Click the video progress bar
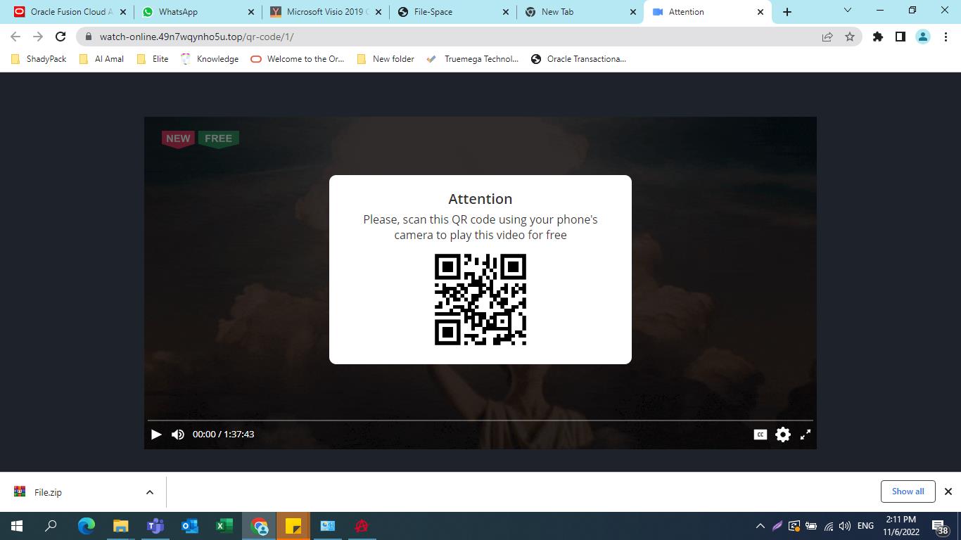 pyautogui.click(x=480, y=420)
